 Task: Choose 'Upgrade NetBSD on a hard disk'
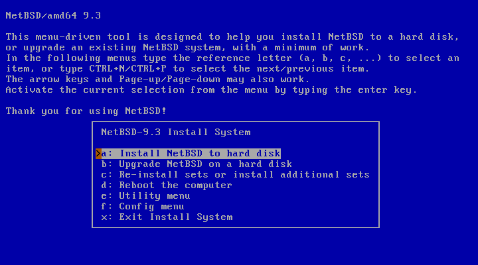point(197,164)
